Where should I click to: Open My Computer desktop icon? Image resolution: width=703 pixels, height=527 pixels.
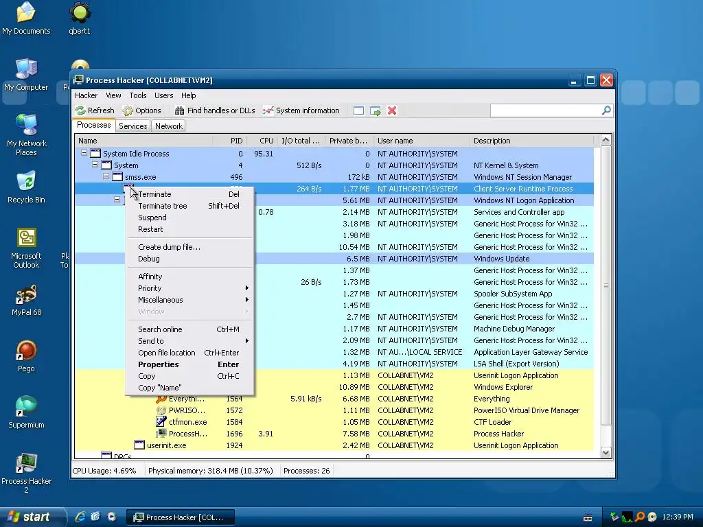26,75
